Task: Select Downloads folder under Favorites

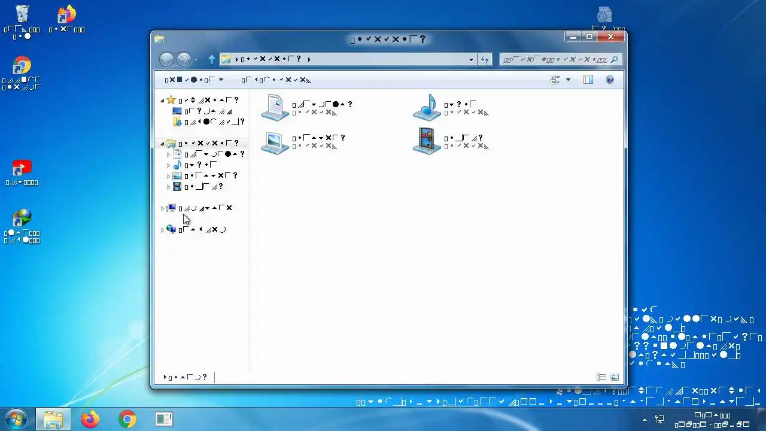Action: point(208,122)
